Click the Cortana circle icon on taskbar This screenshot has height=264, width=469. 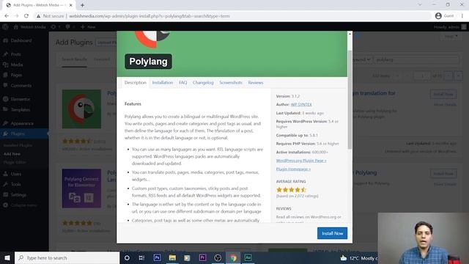click(x=127, y=257)
